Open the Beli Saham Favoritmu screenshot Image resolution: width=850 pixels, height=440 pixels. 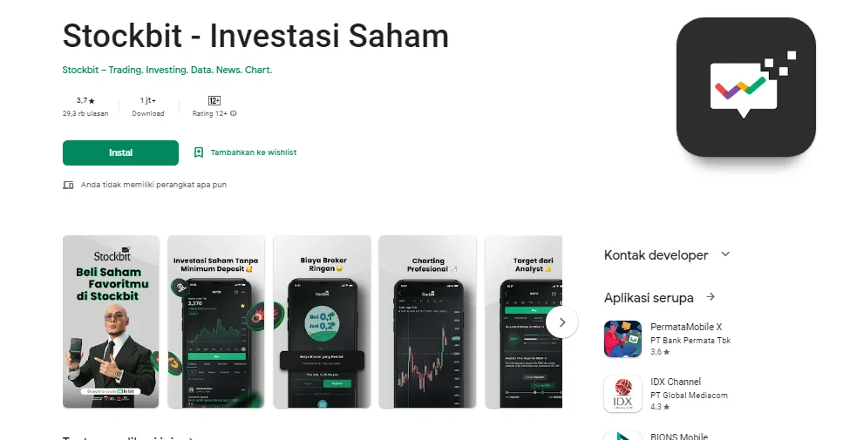click(x=111, y=322)
